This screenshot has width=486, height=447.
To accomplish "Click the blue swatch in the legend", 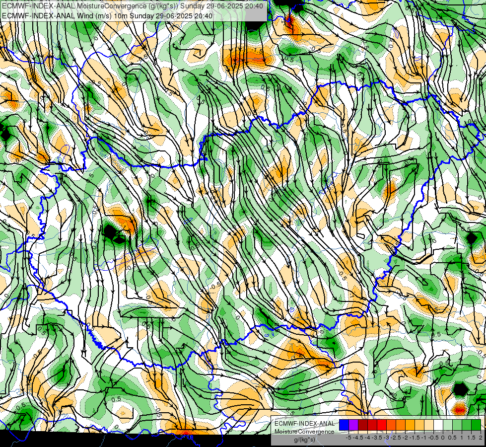I will pos(344,425).
